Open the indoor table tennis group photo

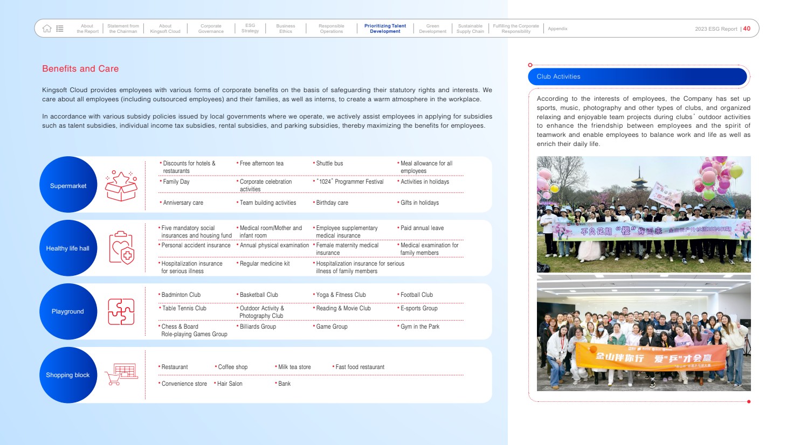644,333
